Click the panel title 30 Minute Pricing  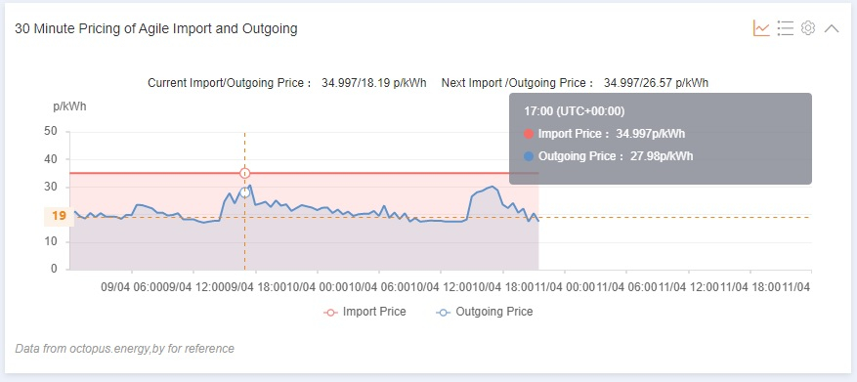156,29
